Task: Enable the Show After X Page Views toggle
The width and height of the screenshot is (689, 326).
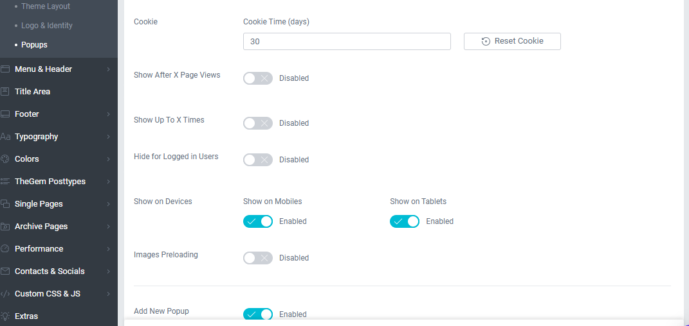Action: tap(258, 78)
